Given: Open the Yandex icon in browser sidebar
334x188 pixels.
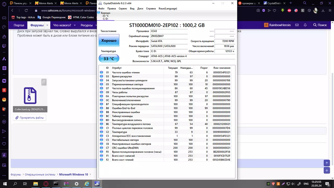Looking at the screenshot, I should click(4, 90).
